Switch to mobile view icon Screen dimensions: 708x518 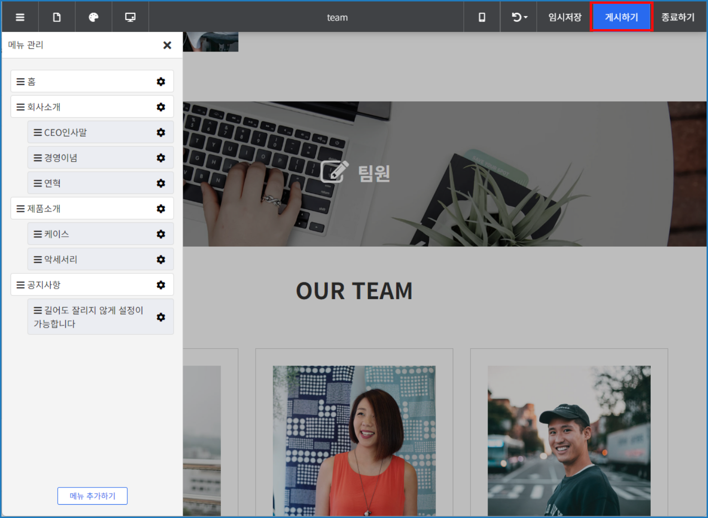(482, 17)
